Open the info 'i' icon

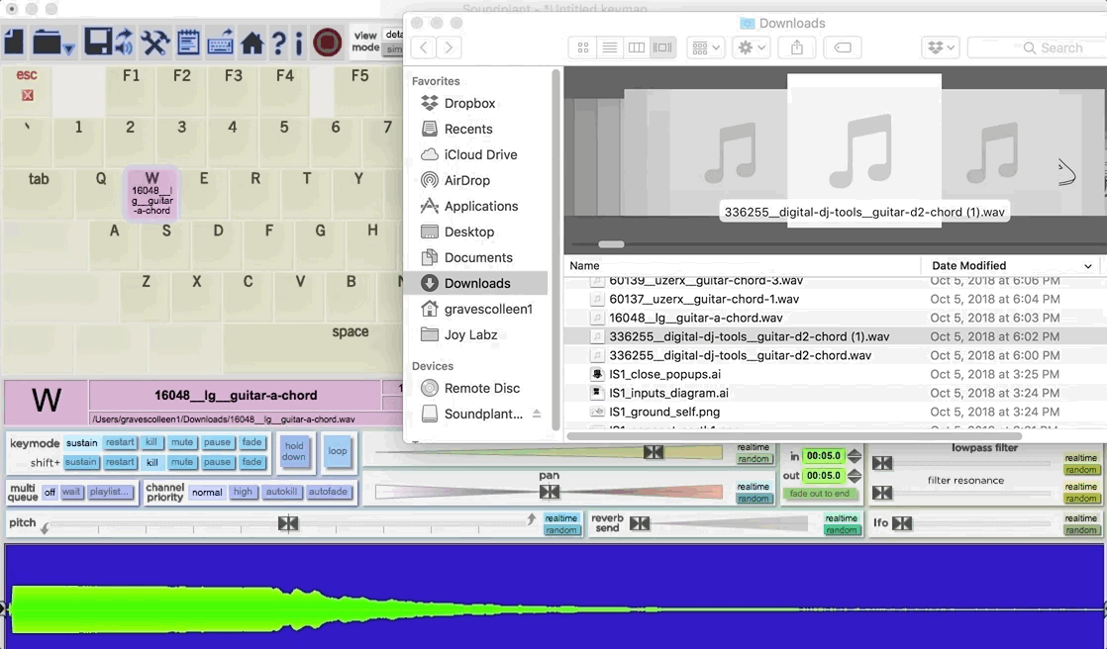[299, 43]
